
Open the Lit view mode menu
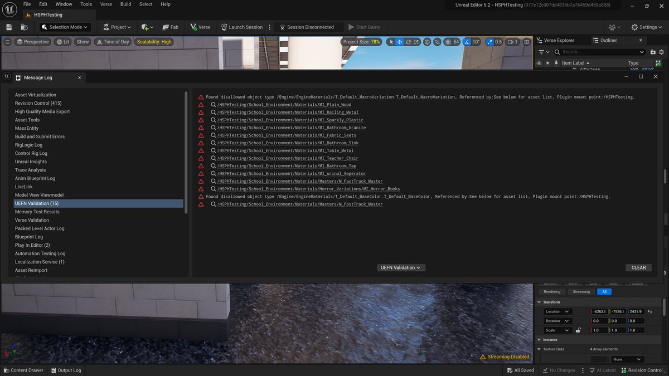point(62,42)
